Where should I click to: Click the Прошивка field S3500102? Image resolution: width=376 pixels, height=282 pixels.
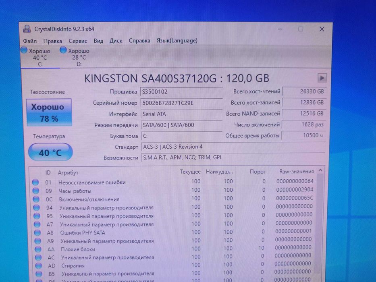click(x=181, y=92)
